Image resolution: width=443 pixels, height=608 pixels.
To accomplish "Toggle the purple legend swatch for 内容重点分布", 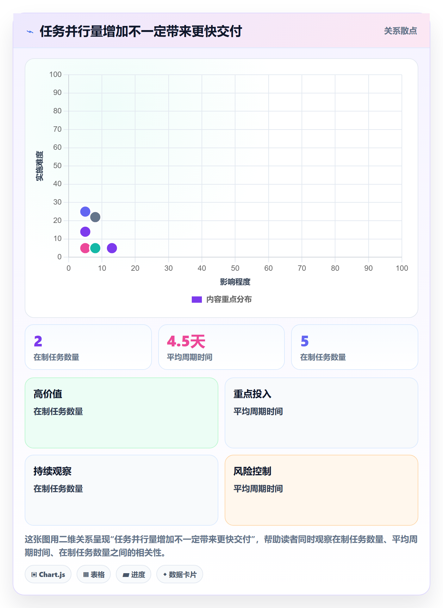I will [197, 299].
